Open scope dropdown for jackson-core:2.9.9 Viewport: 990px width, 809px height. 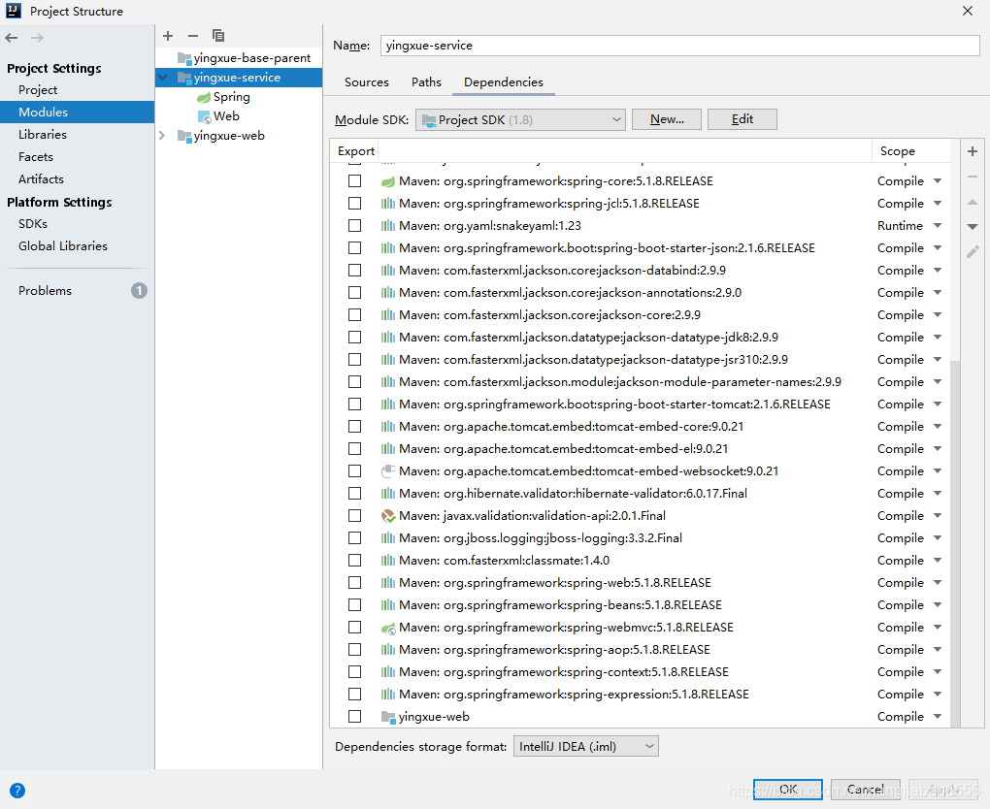(x=938, y=315)
